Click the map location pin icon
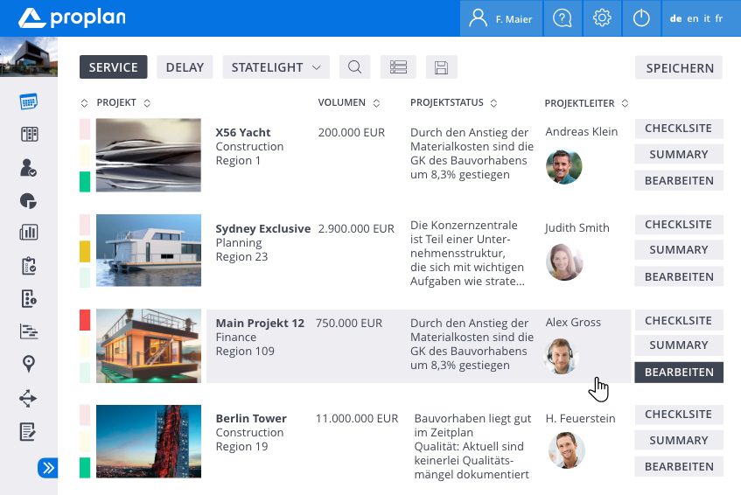The height and width of the screenshot is (495, 741). point(28,364)
